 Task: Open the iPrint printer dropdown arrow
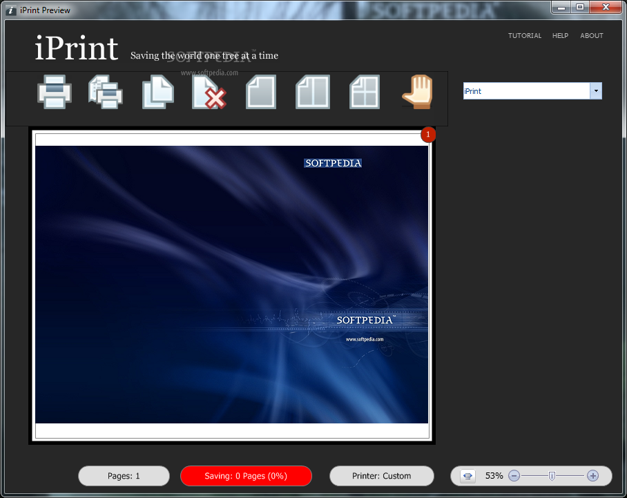[x=596, y=90]
